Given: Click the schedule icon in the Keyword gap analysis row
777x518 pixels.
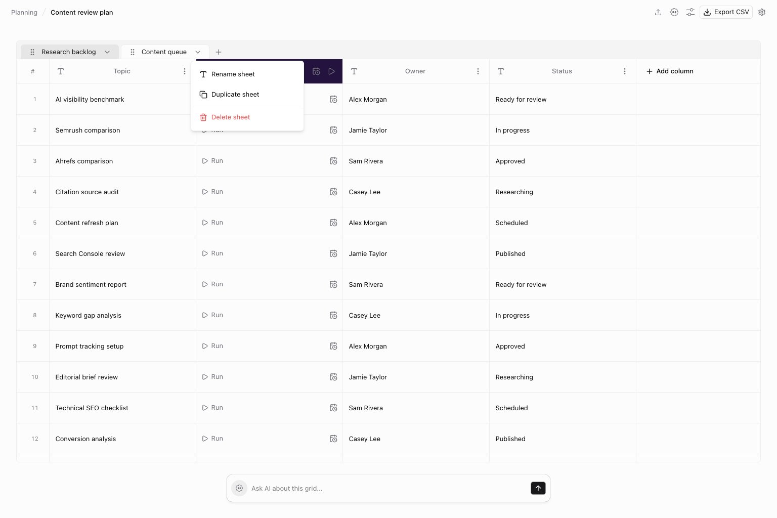Looking at the screenshot, I should click(x=333, y=316).
